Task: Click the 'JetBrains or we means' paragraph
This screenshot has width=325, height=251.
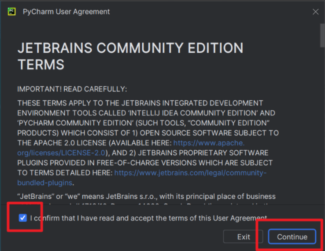Action: pos(146,196)
